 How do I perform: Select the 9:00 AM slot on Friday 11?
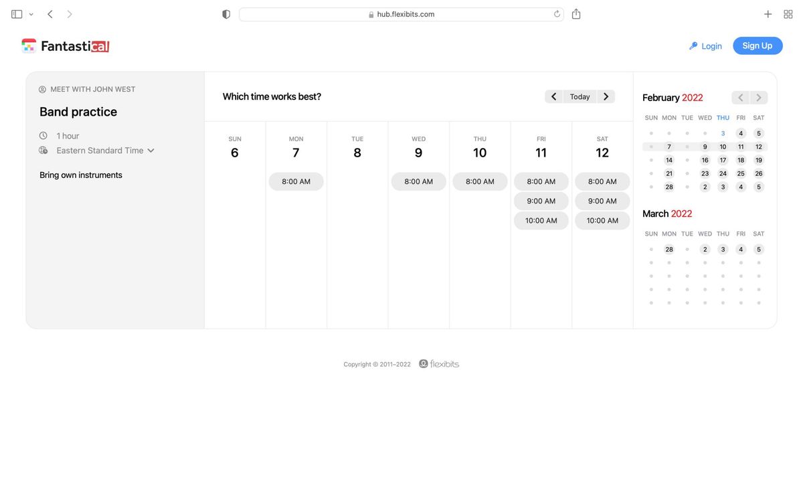coord(541,201)
